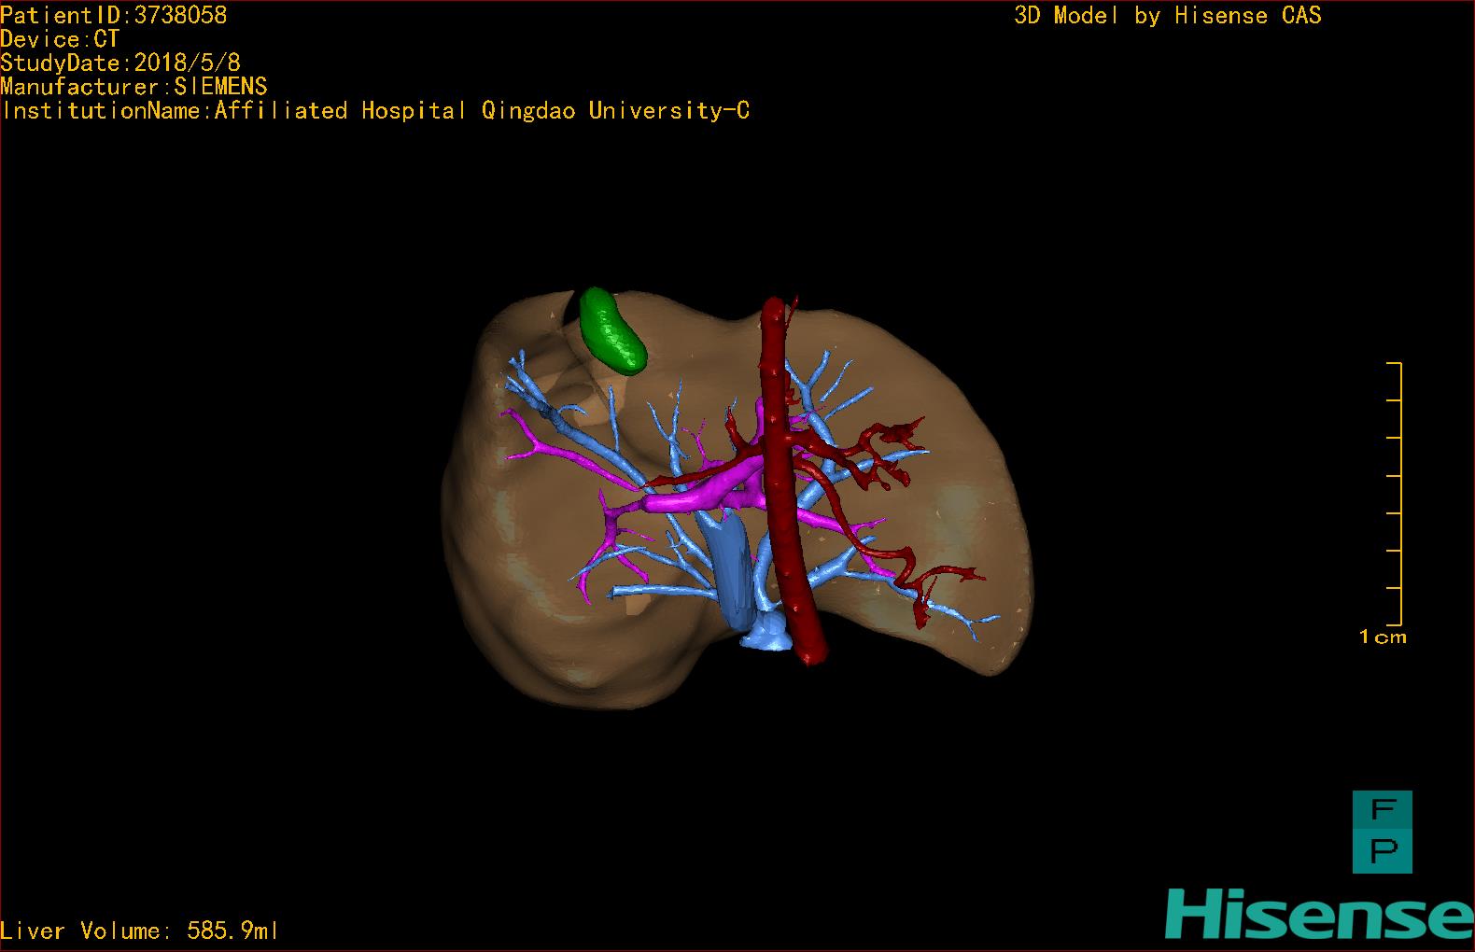Select the green lesion on the liver model
Viewport: 1475px width, 952px height.
point(611,329)
